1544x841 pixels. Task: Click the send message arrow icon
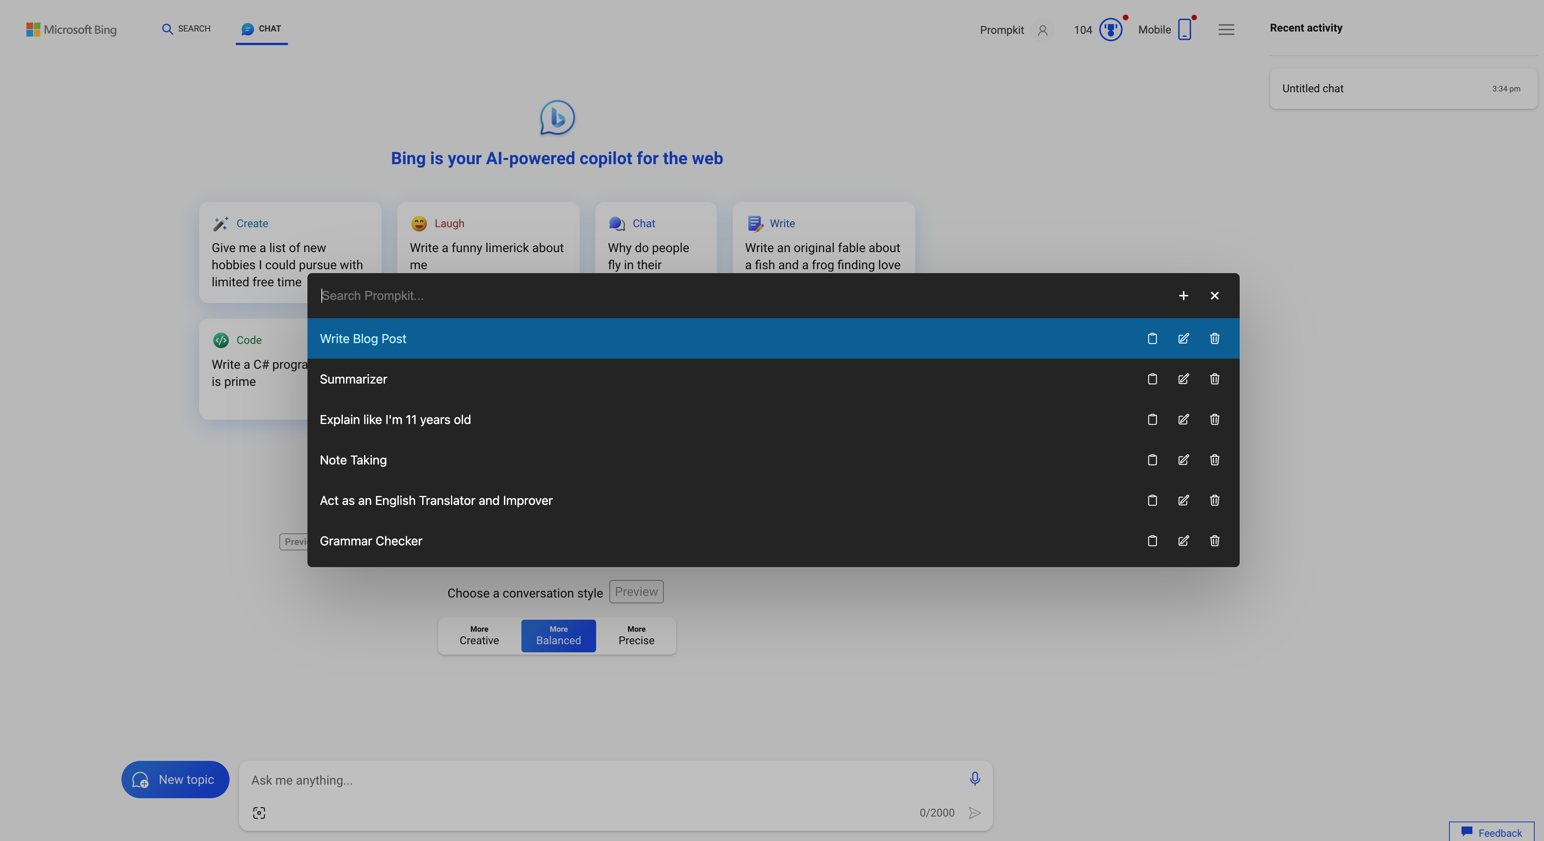[975, 813]
